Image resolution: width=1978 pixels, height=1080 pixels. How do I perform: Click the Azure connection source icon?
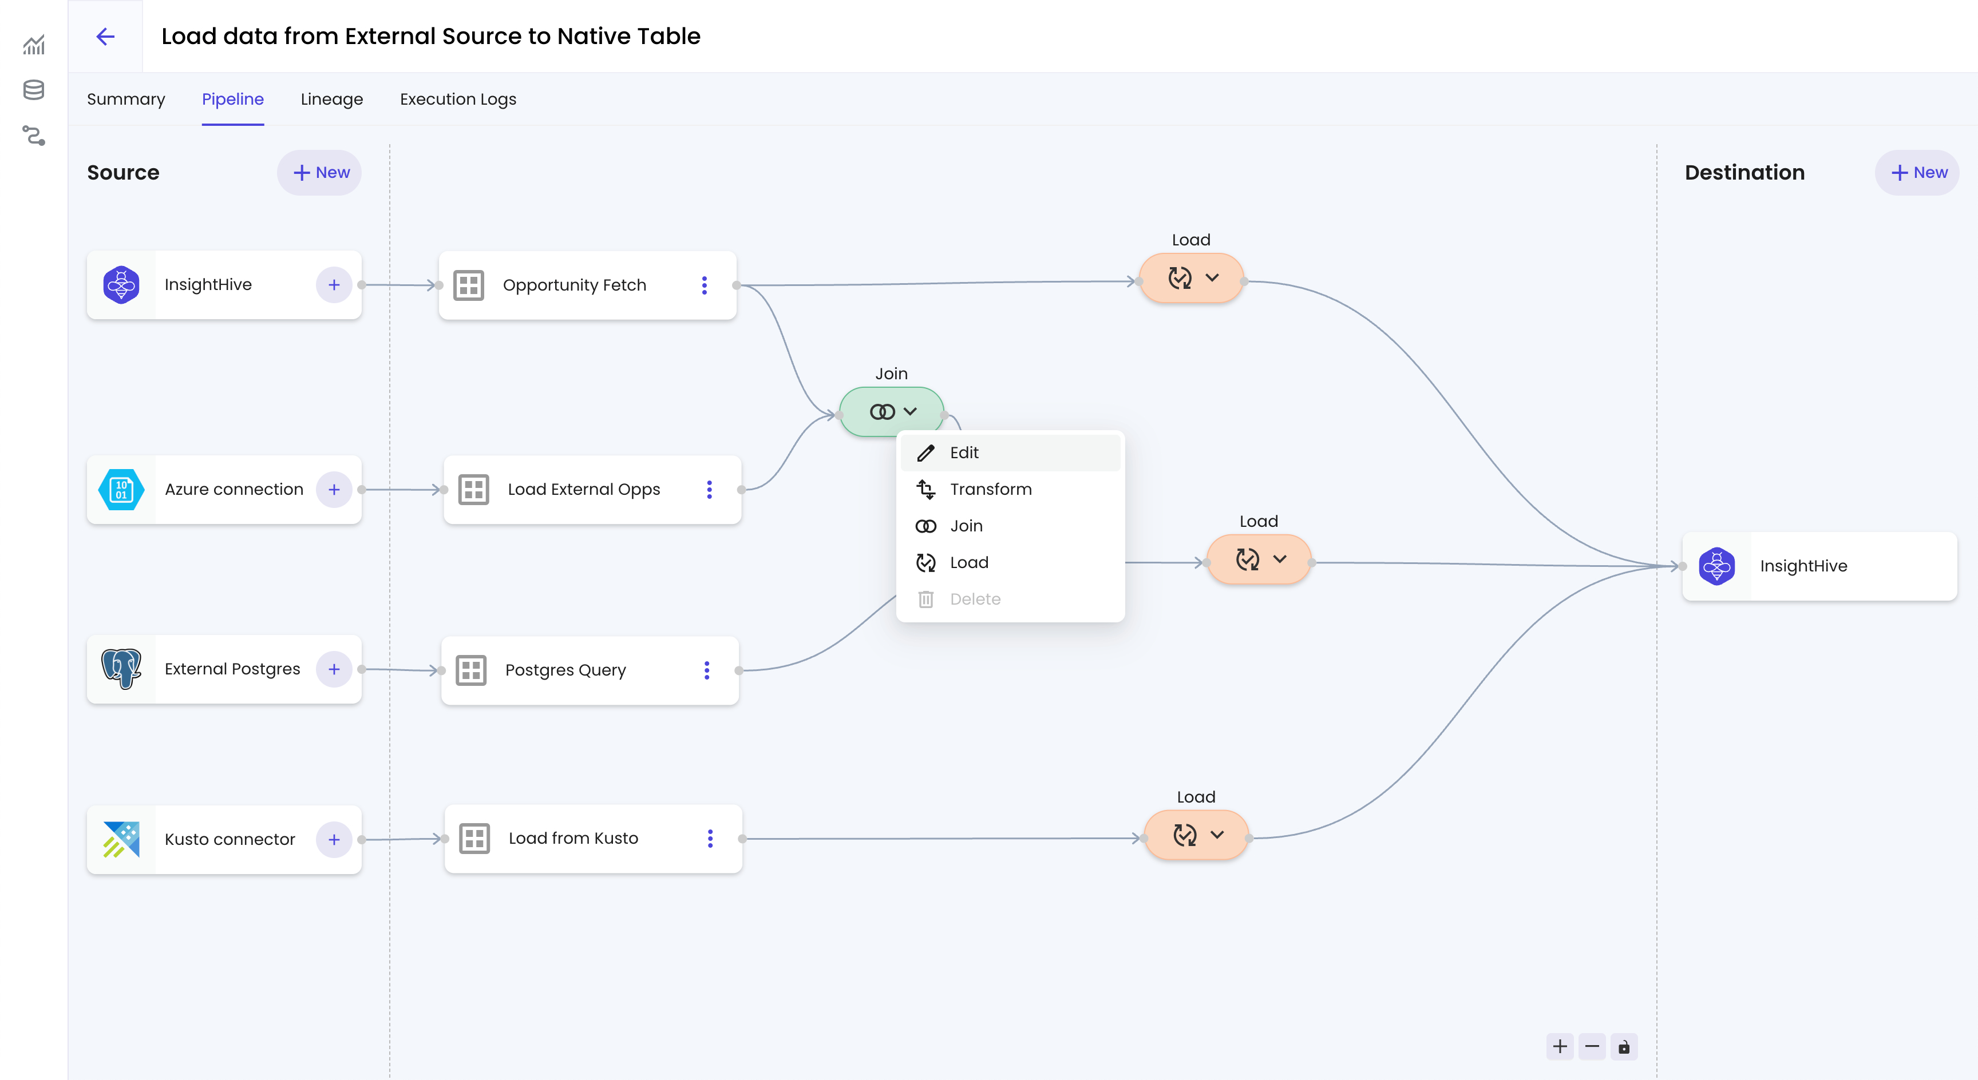121,489
